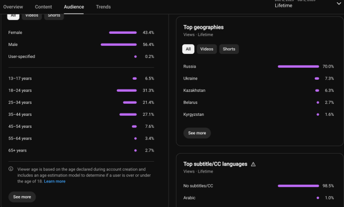
Task: Click the No subtitles/CC label
Action: click(198, 186)
